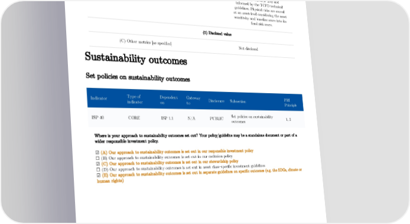Select the Dependent on column header
The height and width of the screenshot is (224, 410).
pyautogui.click(x=168, y=100)
